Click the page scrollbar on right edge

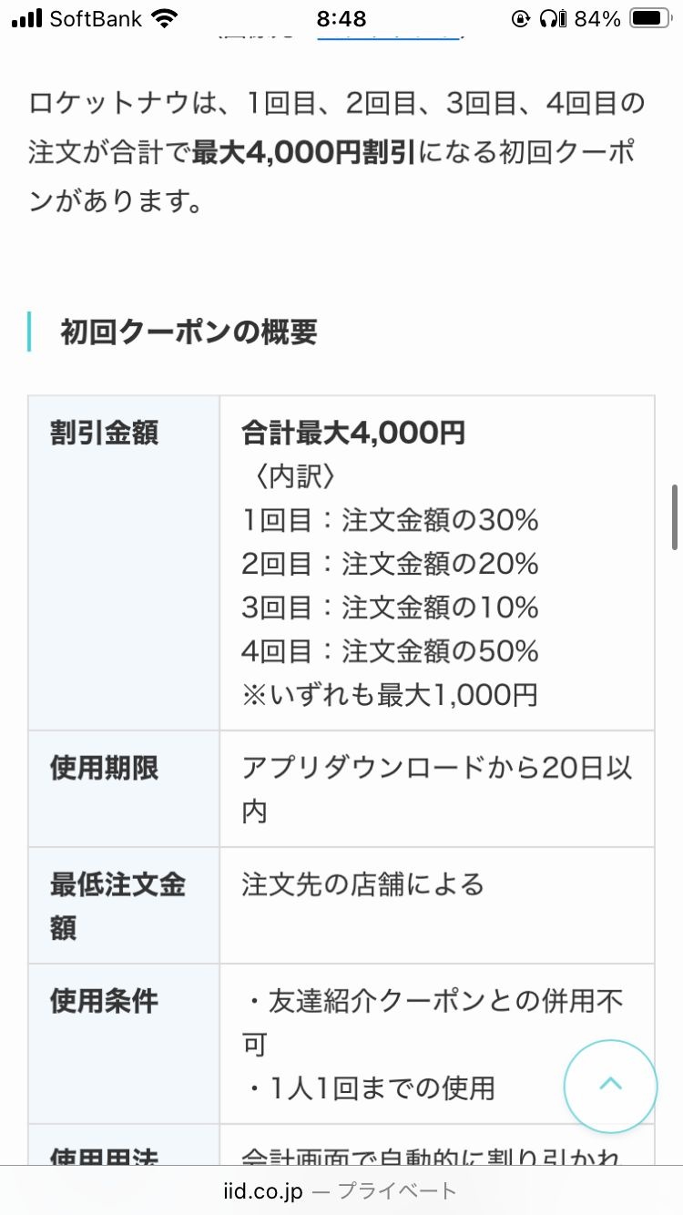point(675,517)
